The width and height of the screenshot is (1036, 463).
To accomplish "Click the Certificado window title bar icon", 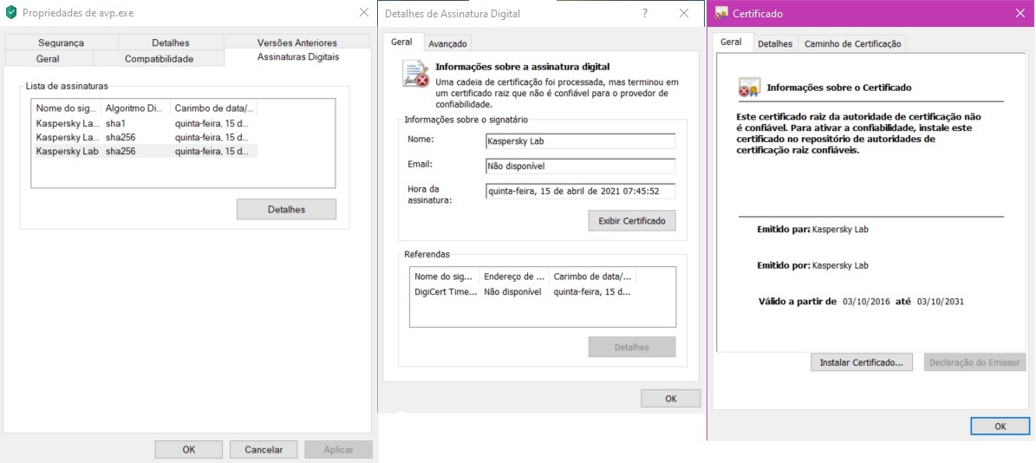I will (x=721, y=12).
